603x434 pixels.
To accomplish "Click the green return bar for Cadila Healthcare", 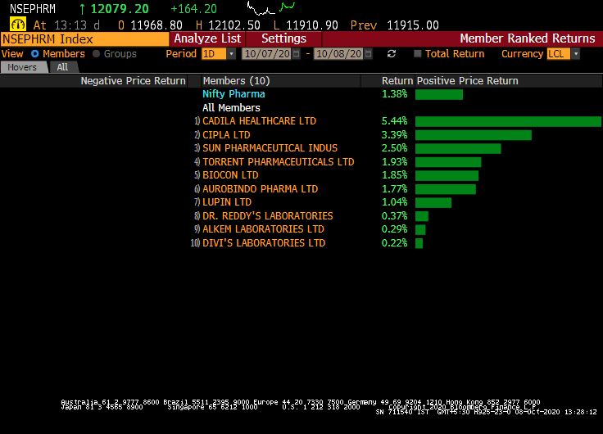I will [x=508, y=121].
